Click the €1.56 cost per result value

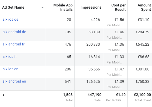(x=119, y=20)
